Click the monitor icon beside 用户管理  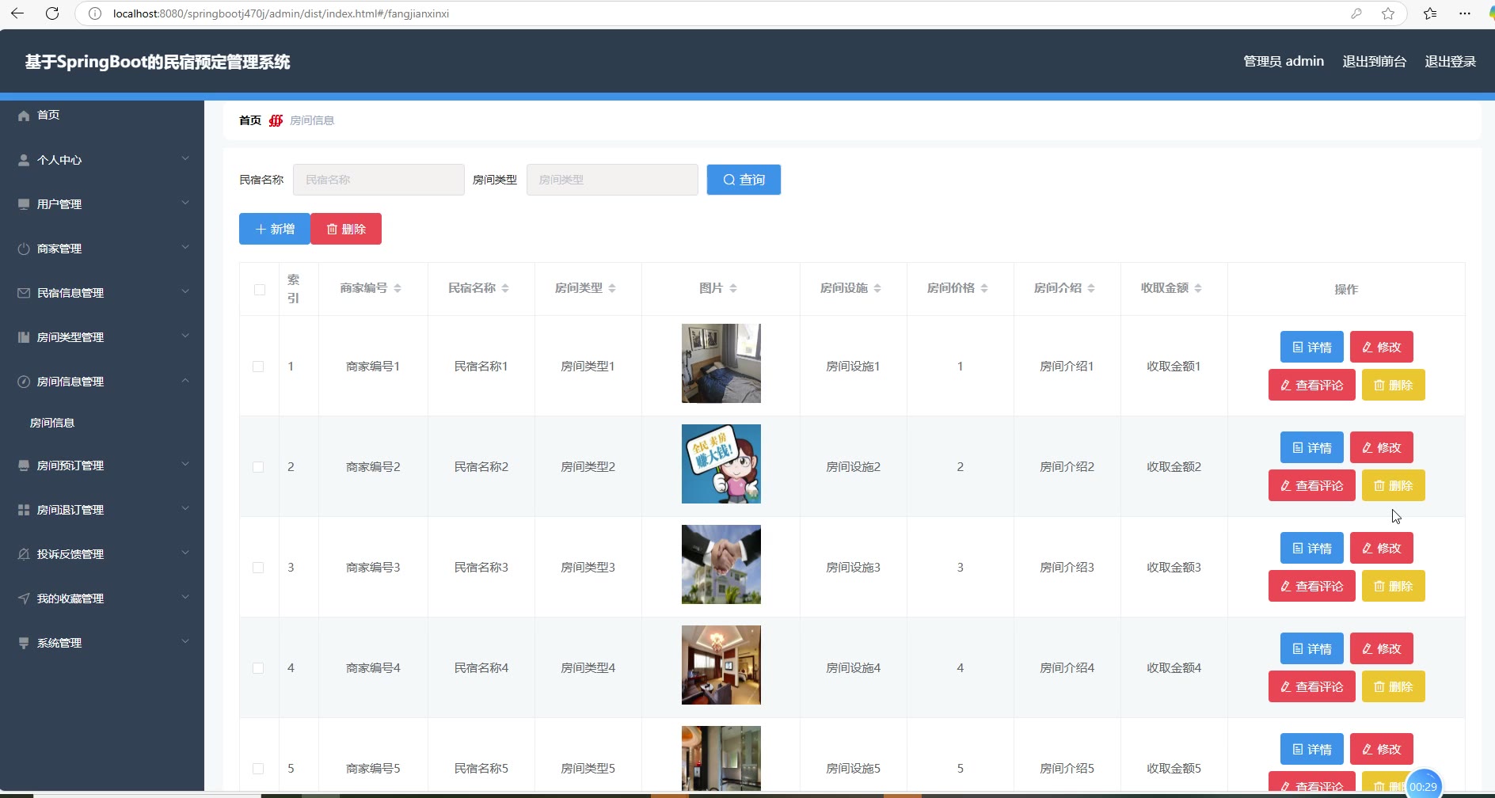click(x=24, y=204)
